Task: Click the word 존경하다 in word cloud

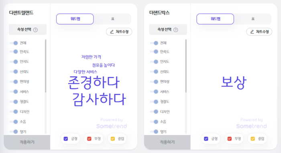Action: [94, 82]
